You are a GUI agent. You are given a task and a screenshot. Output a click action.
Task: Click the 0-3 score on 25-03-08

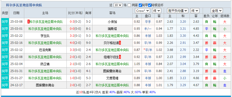click(x=72, y=22)
